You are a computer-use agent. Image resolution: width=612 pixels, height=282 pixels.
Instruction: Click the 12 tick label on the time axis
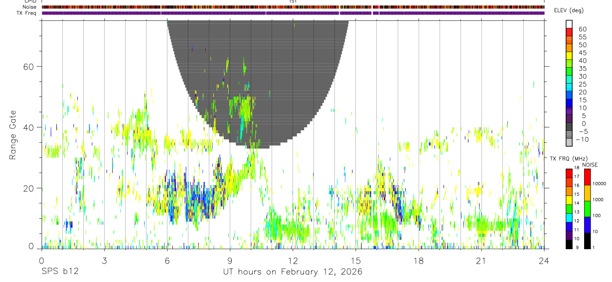tap(293, 261)
